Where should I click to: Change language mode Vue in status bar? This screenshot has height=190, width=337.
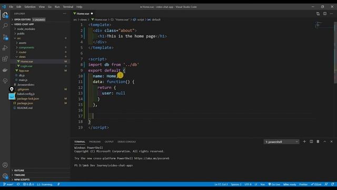[x=263, y=184]
